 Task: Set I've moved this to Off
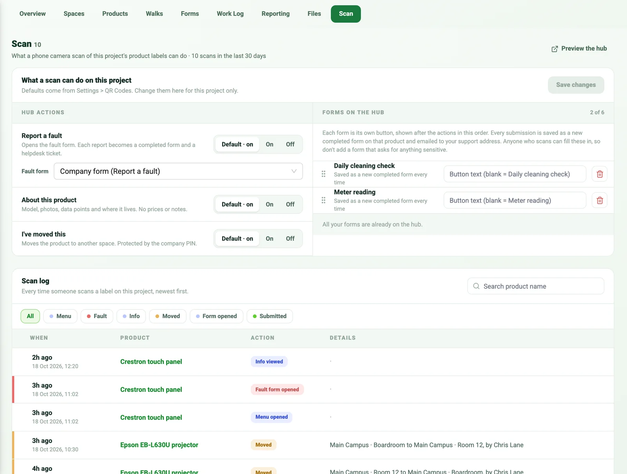290,239
